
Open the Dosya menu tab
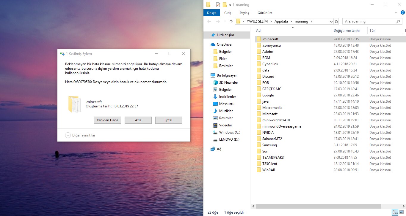(x=211, y=13)
